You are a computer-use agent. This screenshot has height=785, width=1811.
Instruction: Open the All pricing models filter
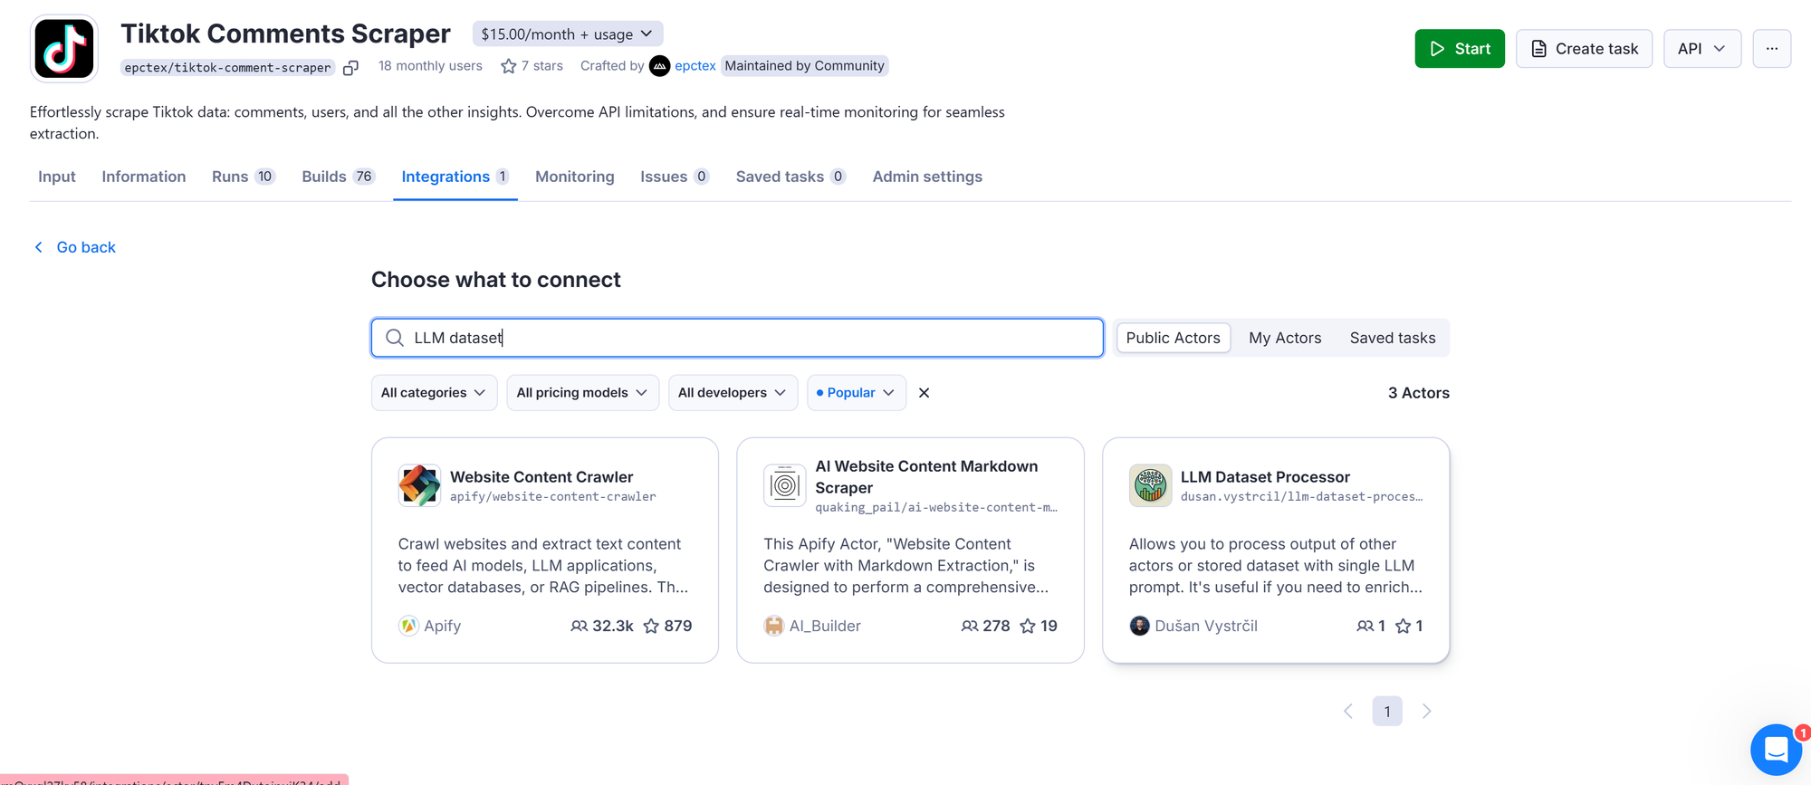pos(582,393)
